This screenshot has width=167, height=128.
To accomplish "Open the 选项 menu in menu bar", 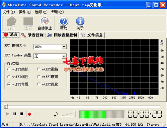I will (x=41, y=12).
